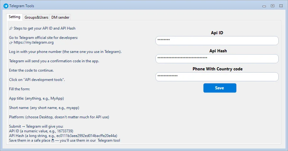Go to the DM sender tab

[60, 17]
